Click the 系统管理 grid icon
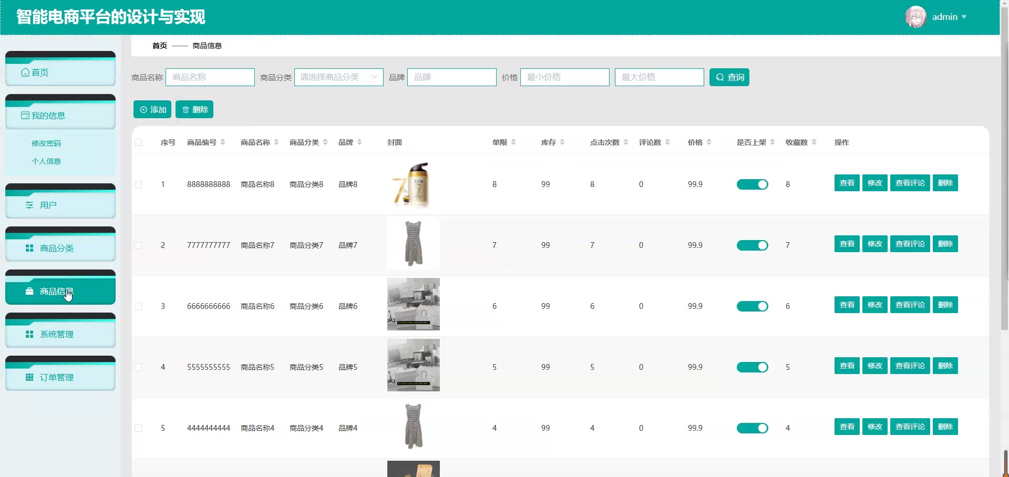 (29, 335)
